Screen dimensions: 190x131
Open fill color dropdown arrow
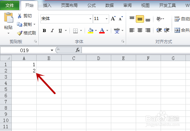pos(96,30)
